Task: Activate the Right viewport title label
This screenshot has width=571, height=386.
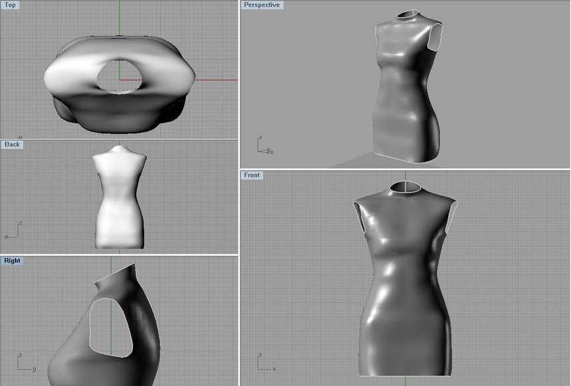Action: click(12, 261)
